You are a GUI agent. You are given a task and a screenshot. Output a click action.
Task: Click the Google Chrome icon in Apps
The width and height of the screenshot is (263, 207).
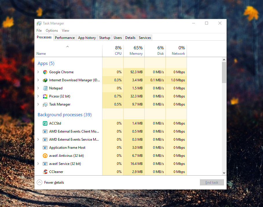45,72
